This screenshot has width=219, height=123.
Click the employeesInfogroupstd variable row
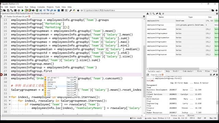(182, 50)
